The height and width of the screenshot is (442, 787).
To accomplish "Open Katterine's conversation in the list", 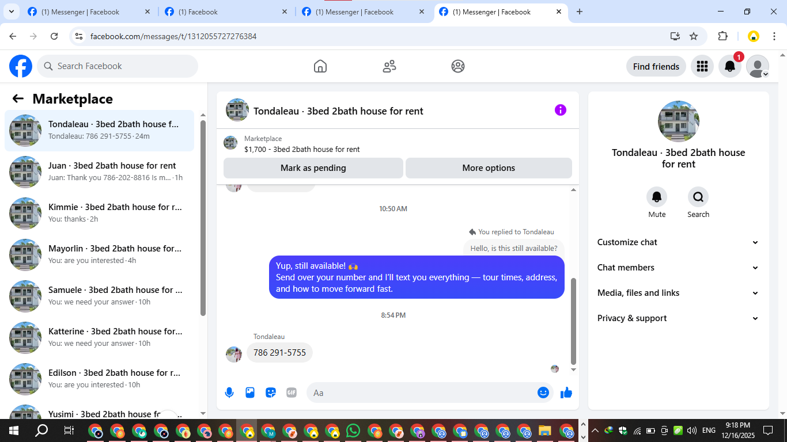I will coord(99,337).
